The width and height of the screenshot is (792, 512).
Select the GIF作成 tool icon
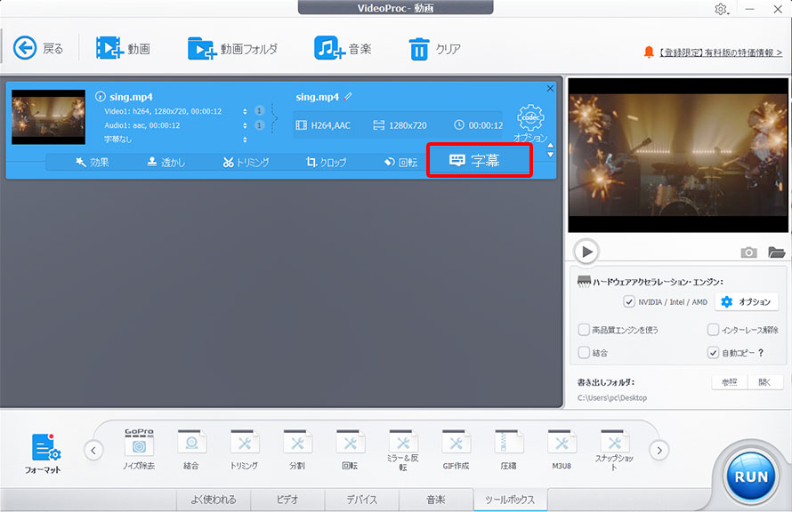coord(457,444)
